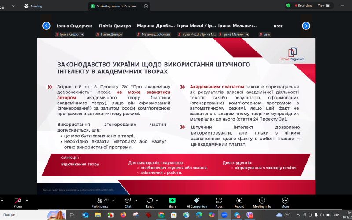Open the Chat panel

click(128, 201)
